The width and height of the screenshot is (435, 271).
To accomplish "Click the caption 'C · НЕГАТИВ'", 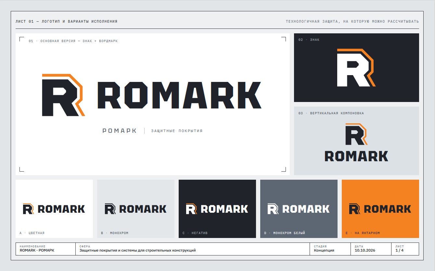I will 195,233.
